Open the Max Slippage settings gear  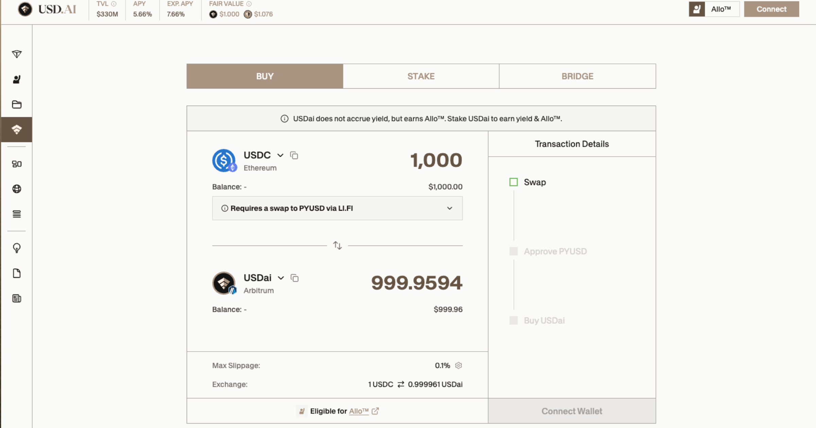click(458, 365)
